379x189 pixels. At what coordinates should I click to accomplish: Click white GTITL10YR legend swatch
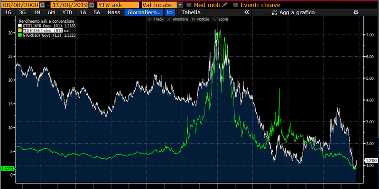(x=20, y=26)
